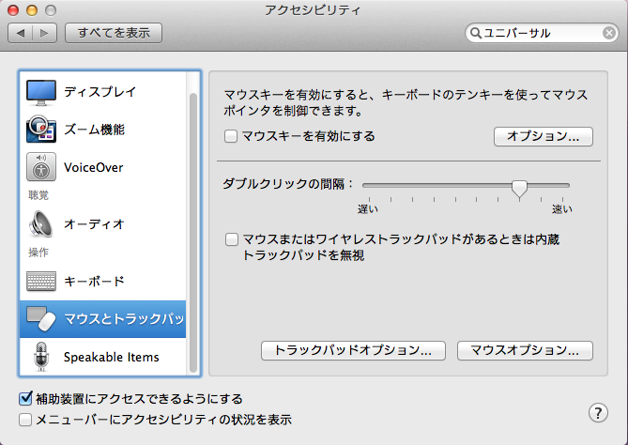This screenshot has width=628, height=445.
Task: Enable show accessibility status in menu bar
Action: tap(25, 419)
